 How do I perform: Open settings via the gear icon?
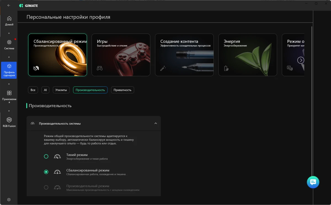[9, 199]
